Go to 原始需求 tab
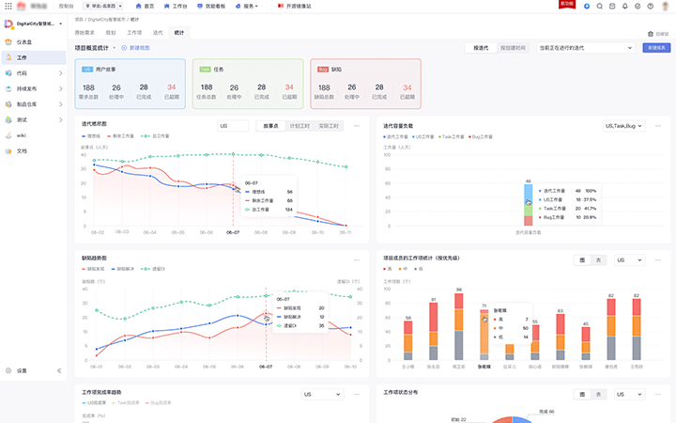 [x=84, y=32]
